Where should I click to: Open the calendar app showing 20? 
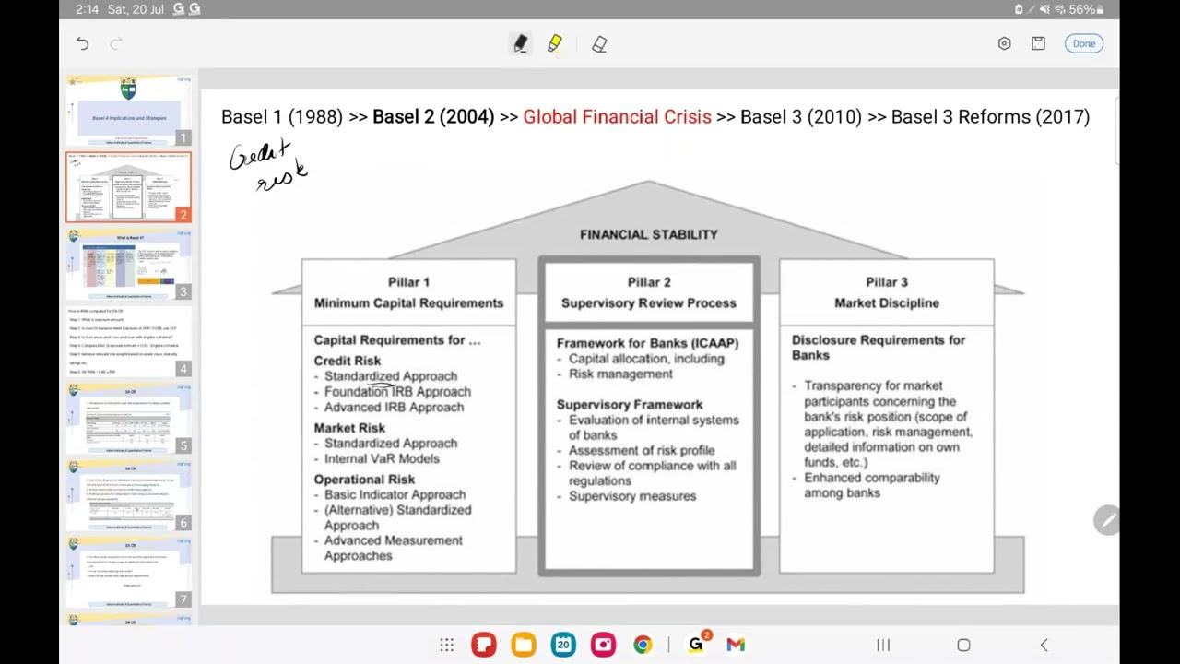click(563, 645)
